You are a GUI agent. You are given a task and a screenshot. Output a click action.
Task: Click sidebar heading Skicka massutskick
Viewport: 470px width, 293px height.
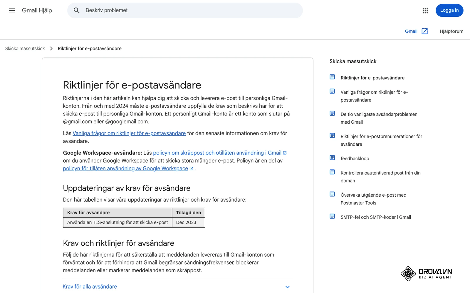(353, 62)
